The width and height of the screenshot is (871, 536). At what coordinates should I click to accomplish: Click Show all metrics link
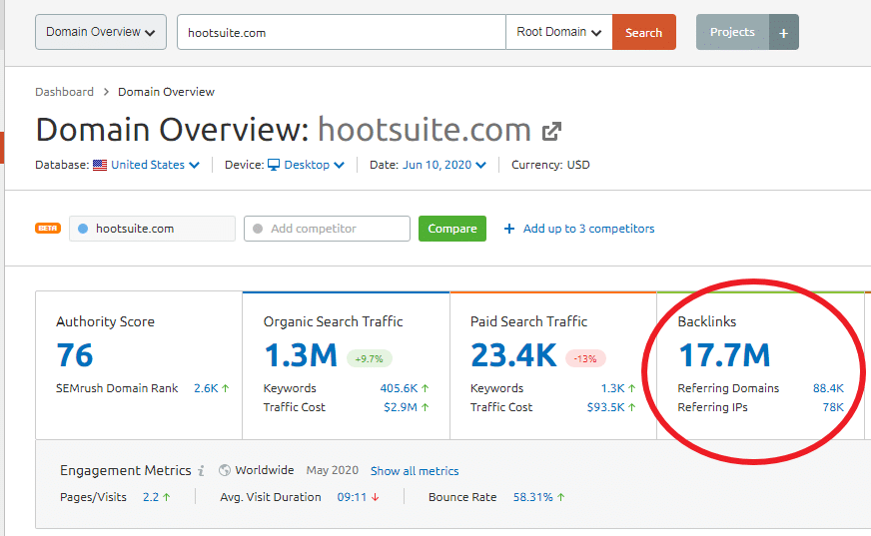[415, 471]
